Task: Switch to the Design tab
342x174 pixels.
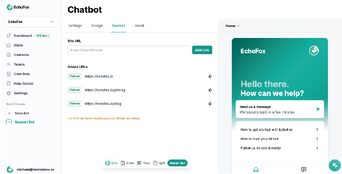Action: pyautogui.click(x=97, y=26)
